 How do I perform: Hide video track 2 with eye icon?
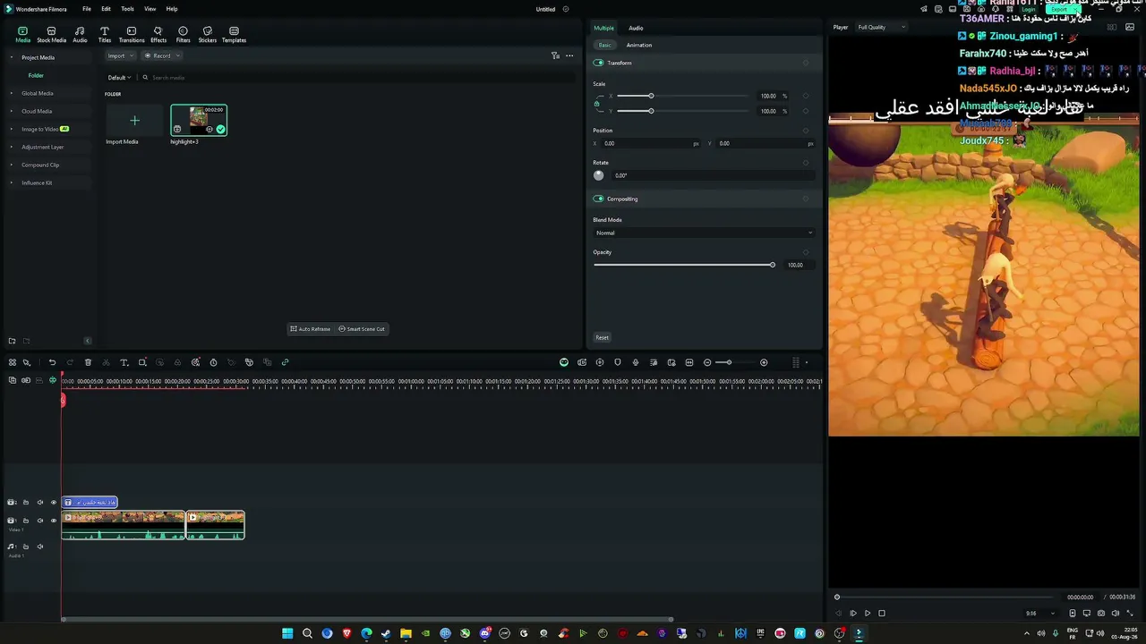[53, 503]
